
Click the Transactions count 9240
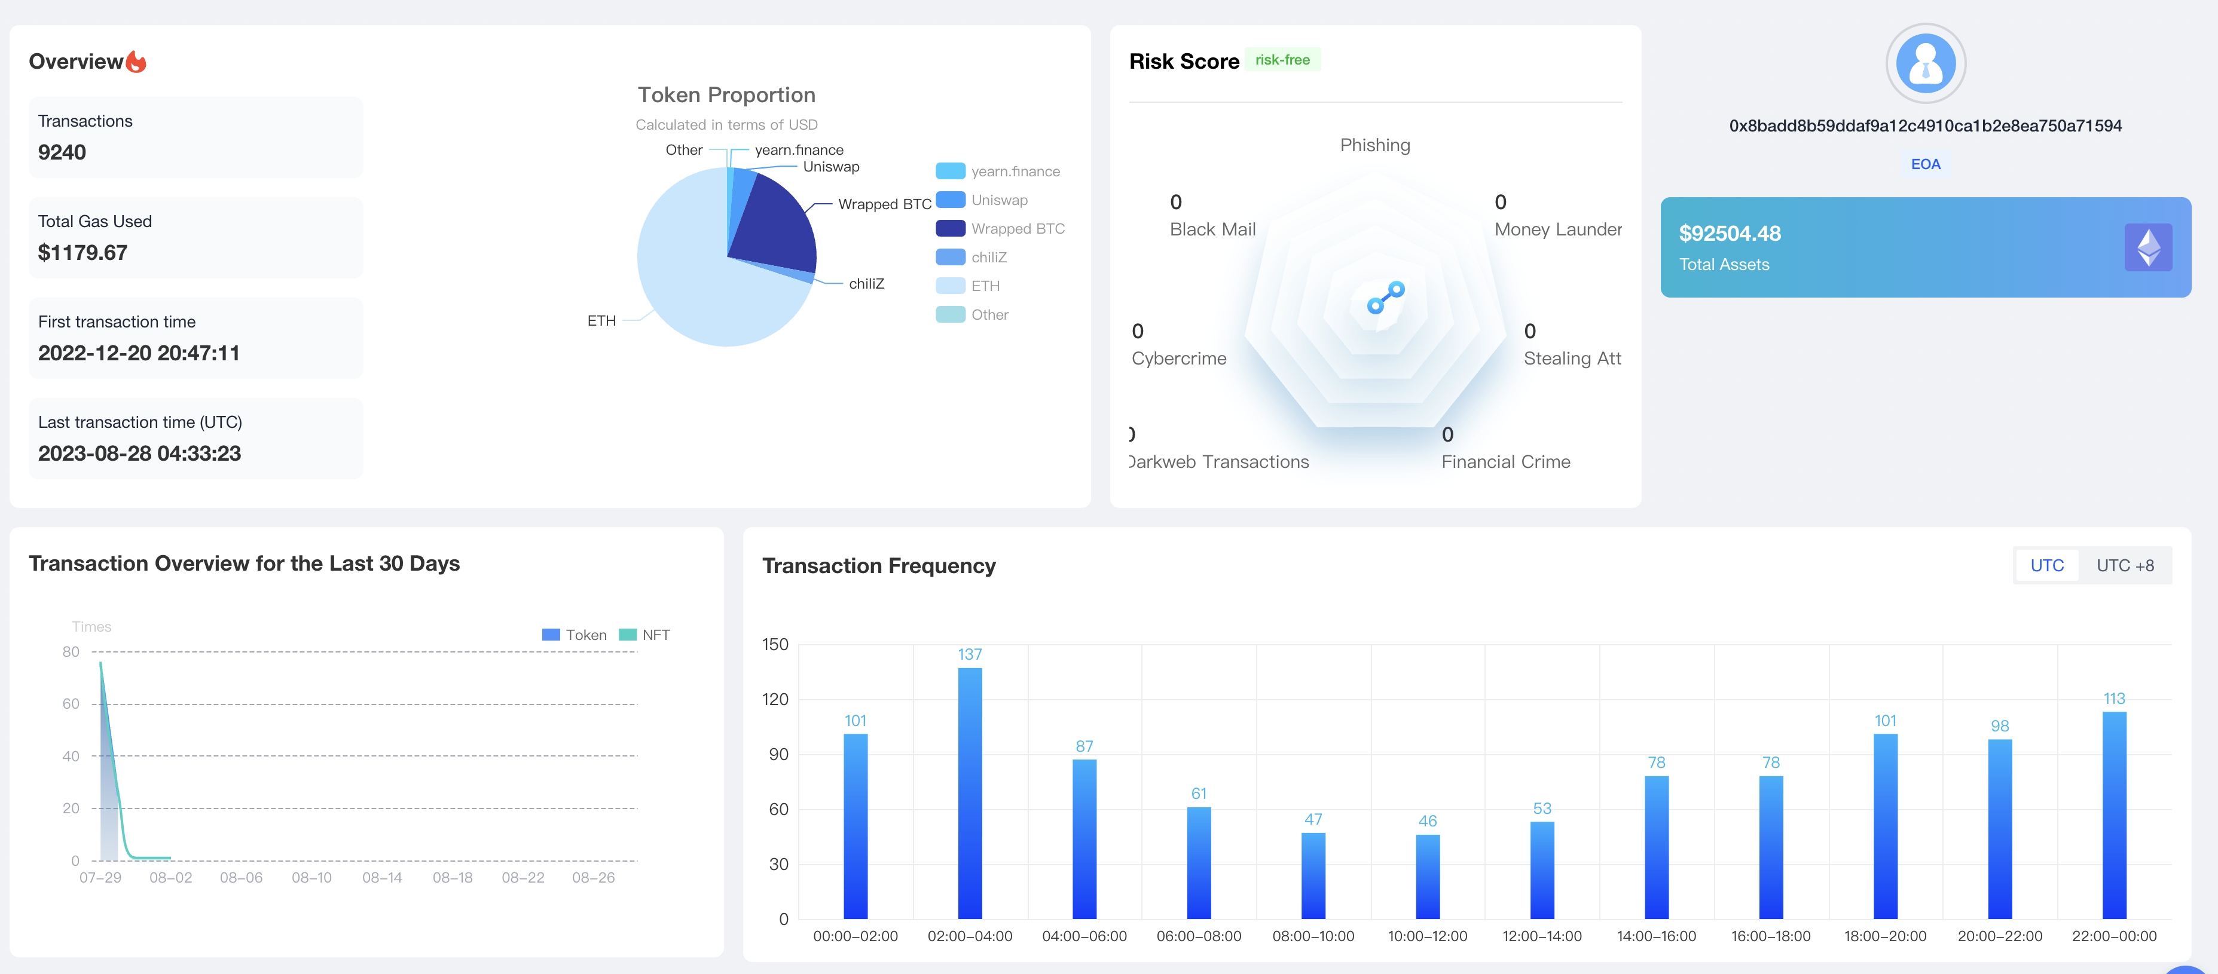click(62, 152)
